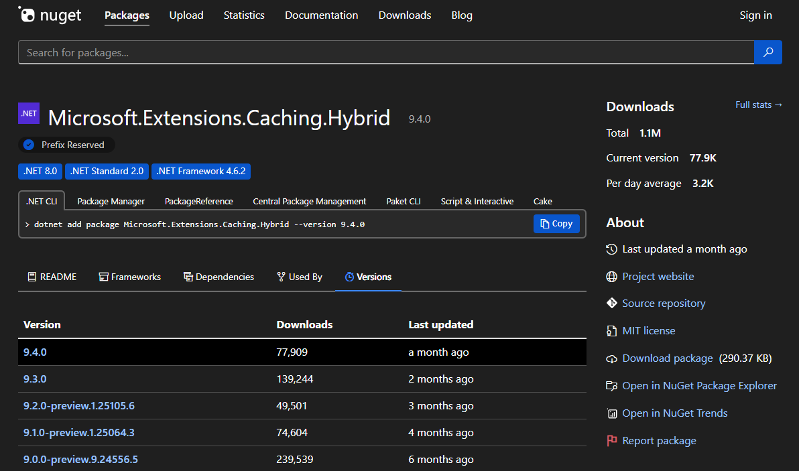Click the NuGet Package Explorer icon
This screenshot has height=471, width=799.
click(611, 386)
